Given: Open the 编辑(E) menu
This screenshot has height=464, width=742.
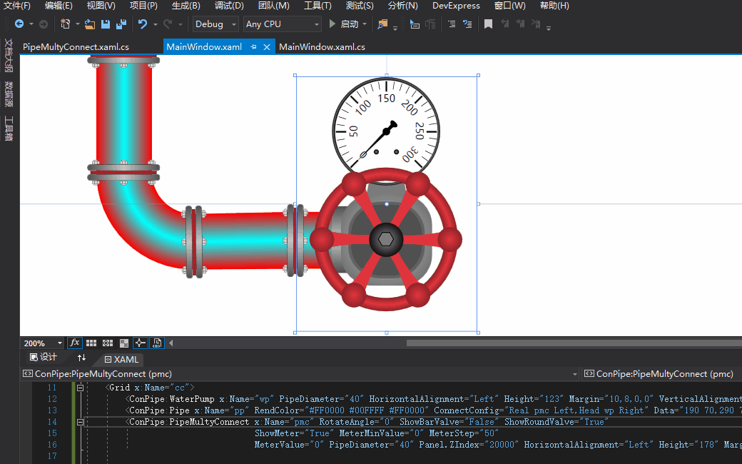Looking at the screenshot, I should tap(59, 6).
